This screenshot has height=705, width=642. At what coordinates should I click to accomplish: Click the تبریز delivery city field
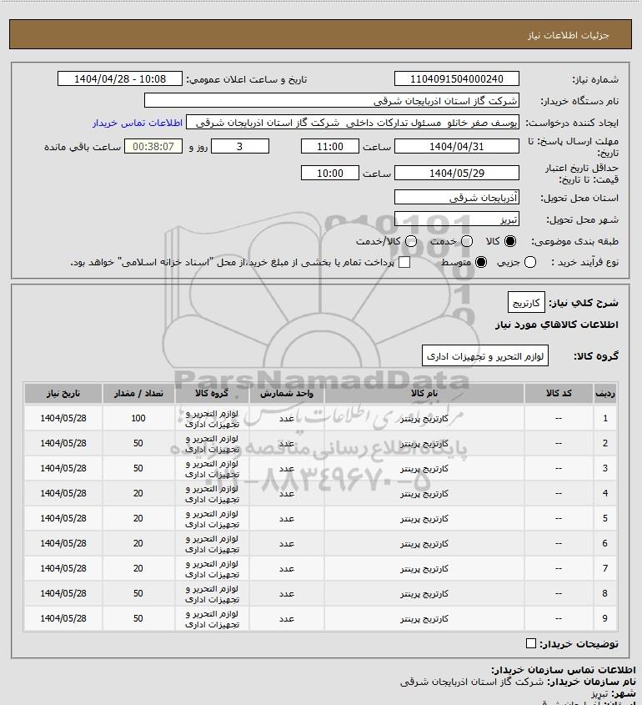coord(456,219)
